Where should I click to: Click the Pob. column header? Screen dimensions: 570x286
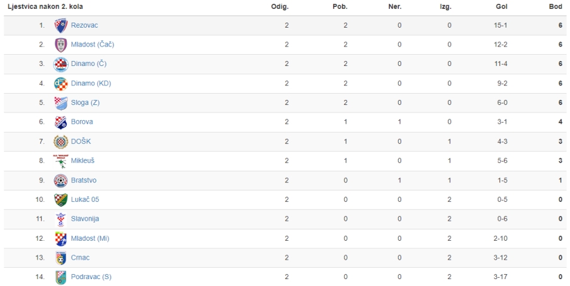click(340, 6)
